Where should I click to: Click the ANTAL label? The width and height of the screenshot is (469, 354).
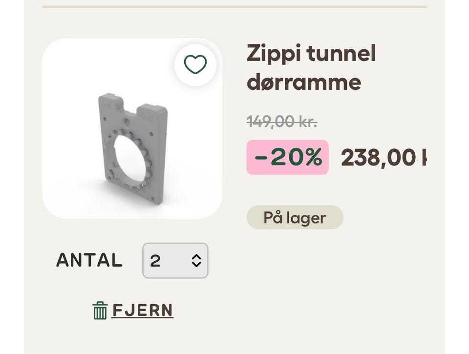pos(89,260)
